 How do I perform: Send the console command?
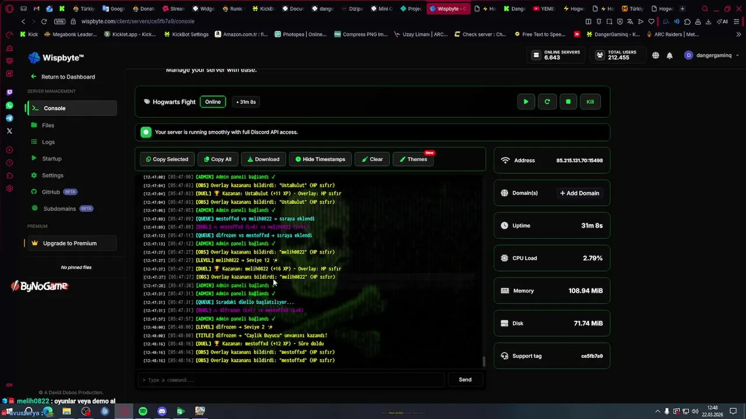click(465, 380)
